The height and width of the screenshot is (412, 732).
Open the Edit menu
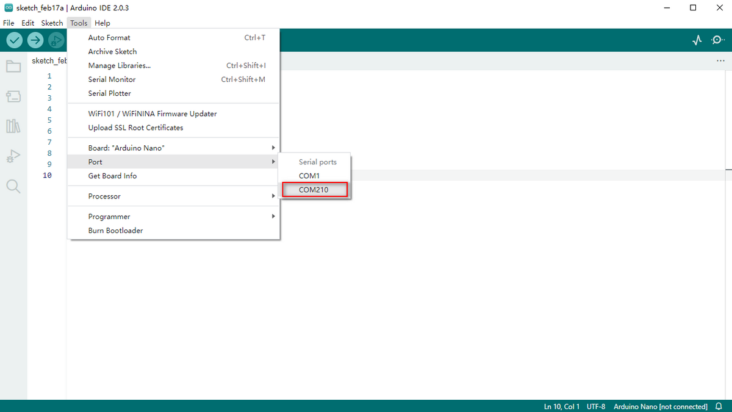tap(27, 23)
